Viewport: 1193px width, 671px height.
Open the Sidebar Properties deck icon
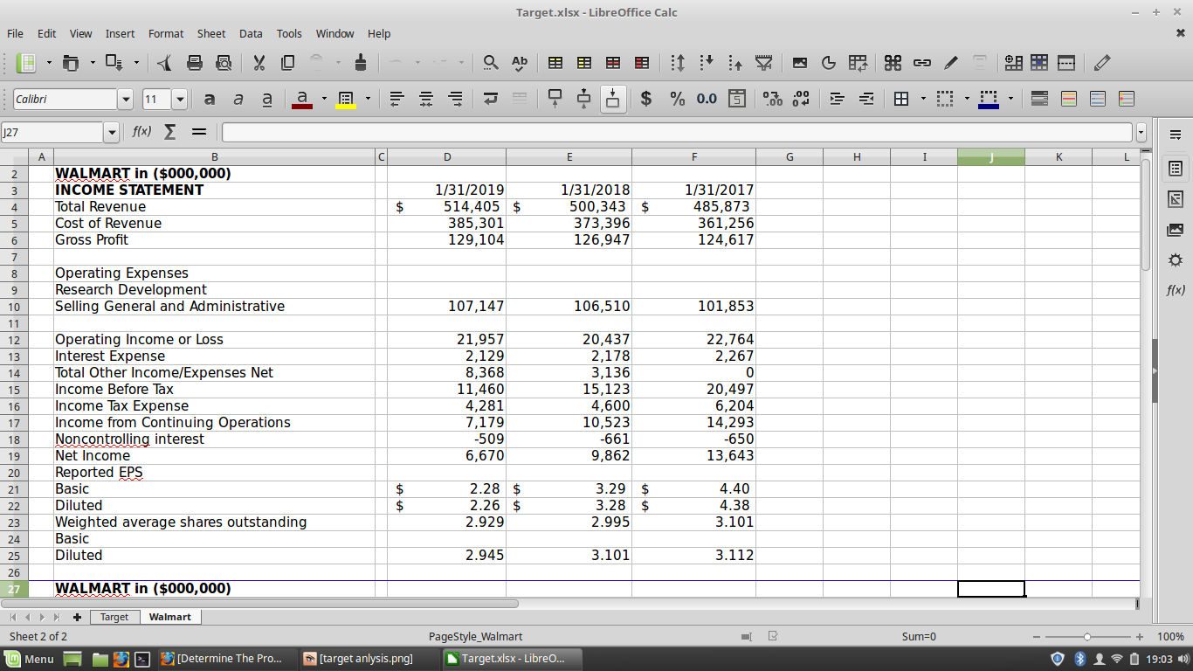1176,168
